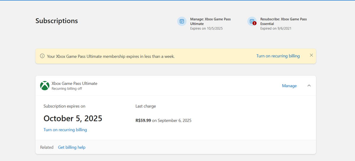Click the October 5, 2025 expiry date
Screen dimensions: 355x161
73,119
